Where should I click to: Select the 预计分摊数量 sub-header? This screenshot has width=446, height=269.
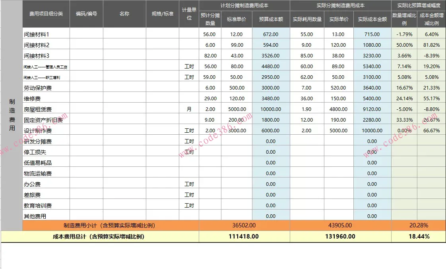tap(210, 19)
